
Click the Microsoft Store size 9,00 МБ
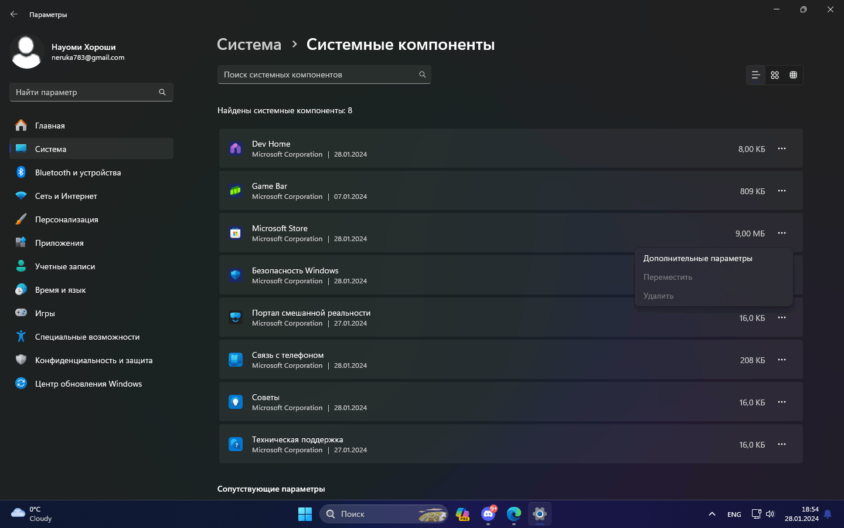(750, 233)
